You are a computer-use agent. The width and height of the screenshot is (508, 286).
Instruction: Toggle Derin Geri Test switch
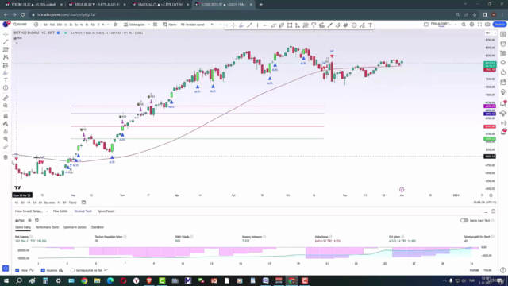click(x=464, y=221)
